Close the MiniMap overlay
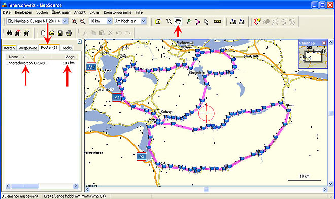335x199 pixels. point(324,43)
